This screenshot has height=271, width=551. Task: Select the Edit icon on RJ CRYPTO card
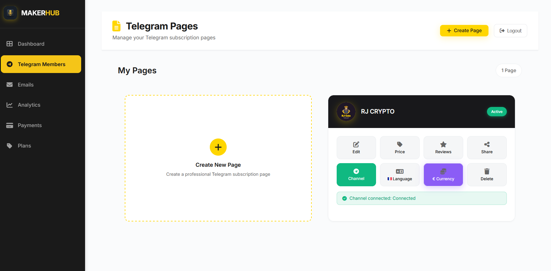(356, 144)
